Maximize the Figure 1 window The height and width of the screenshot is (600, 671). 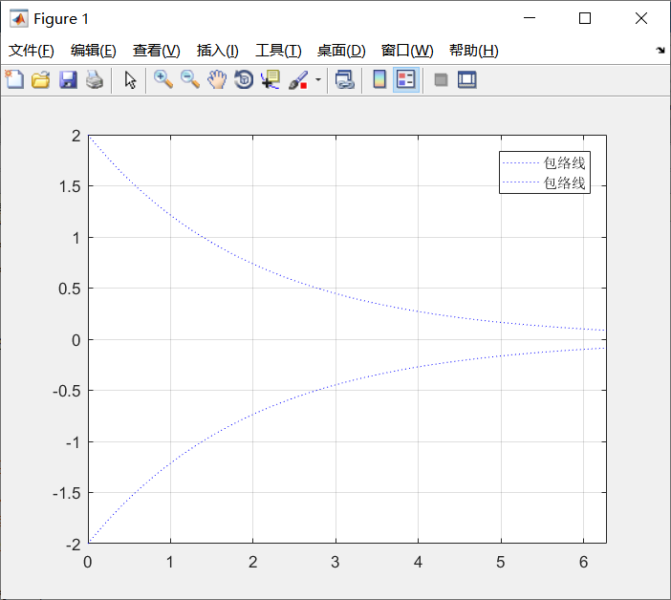[585, 18]
